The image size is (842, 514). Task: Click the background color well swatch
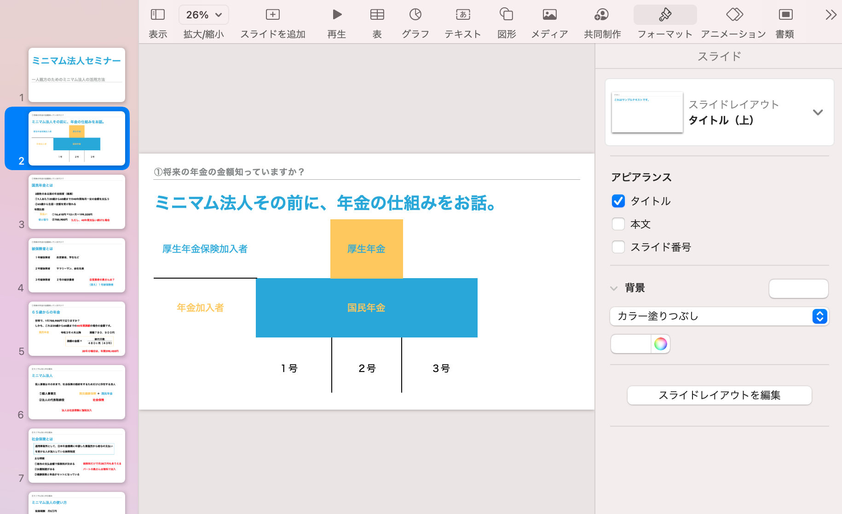[631, 344]
